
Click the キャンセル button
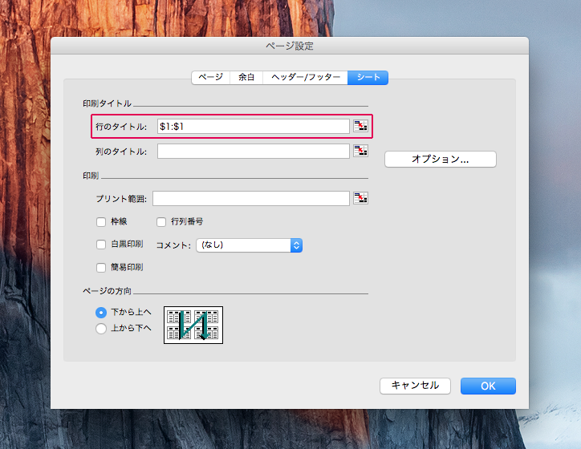coord(415,386)
